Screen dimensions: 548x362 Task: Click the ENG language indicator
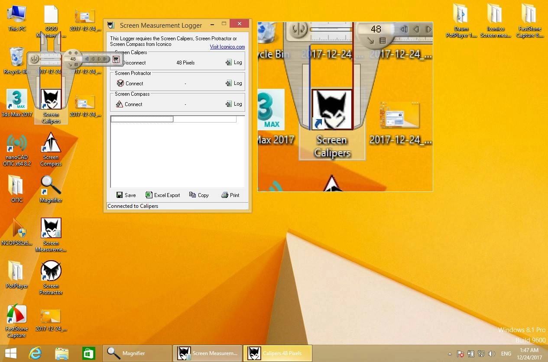coord(506,354)
